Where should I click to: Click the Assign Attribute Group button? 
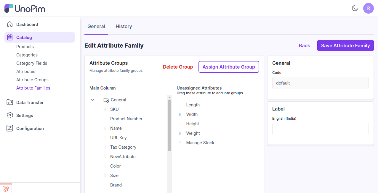tap(228, 67)
